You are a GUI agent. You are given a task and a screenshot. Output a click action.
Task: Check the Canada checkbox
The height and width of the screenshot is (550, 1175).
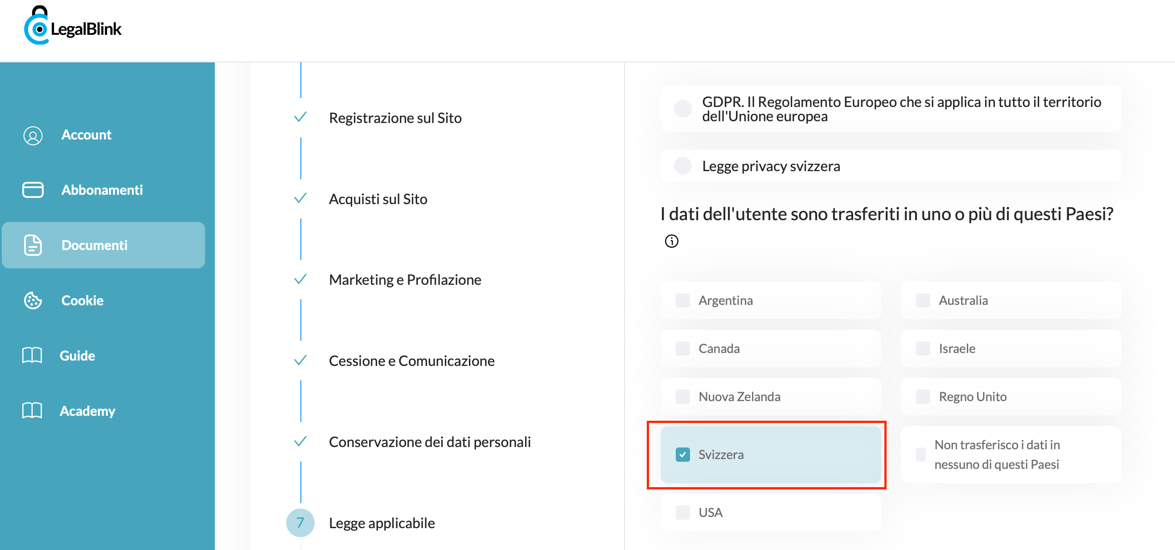click(683, 349)
